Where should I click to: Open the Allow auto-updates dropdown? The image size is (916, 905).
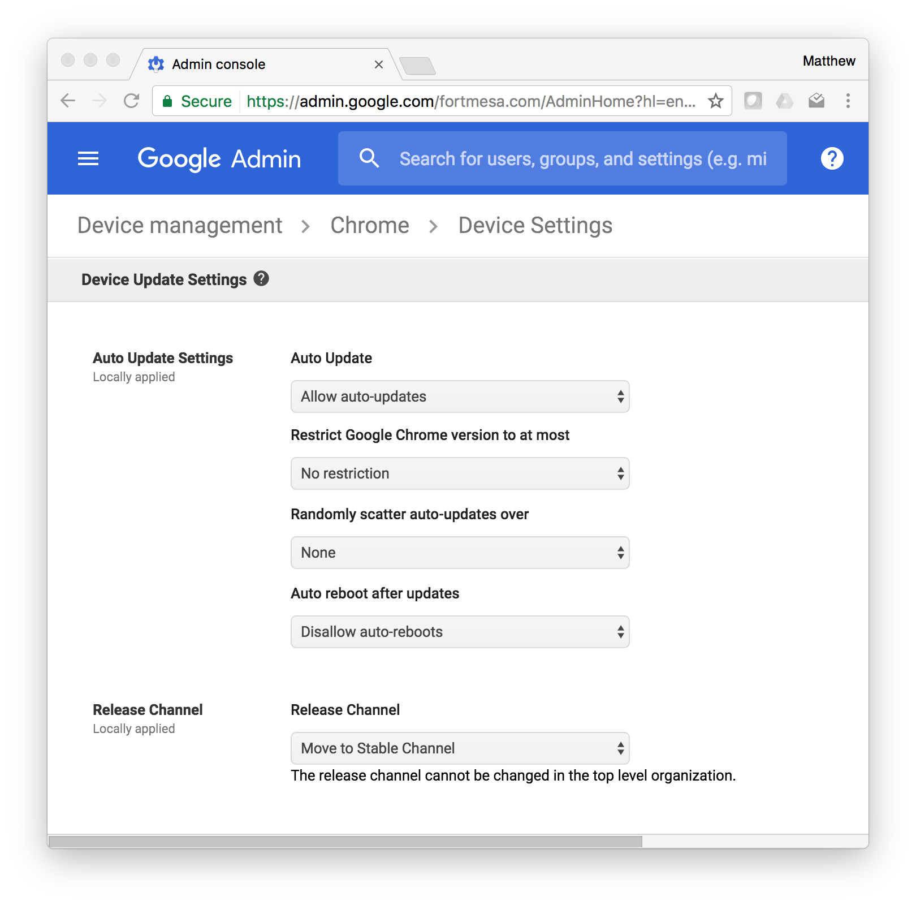tap(460, 397)
